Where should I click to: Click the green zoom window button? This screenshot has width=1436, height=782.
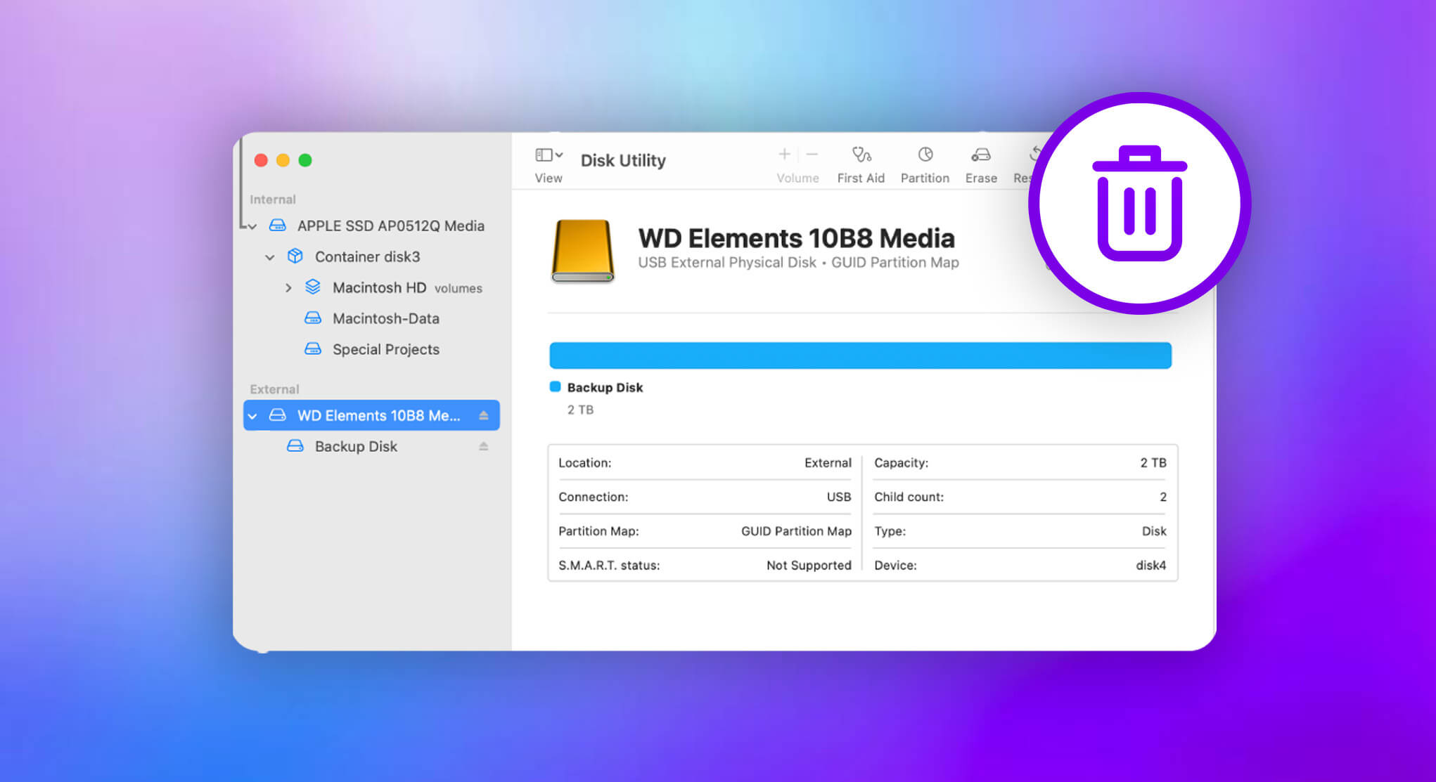click(x=305, y=160)
